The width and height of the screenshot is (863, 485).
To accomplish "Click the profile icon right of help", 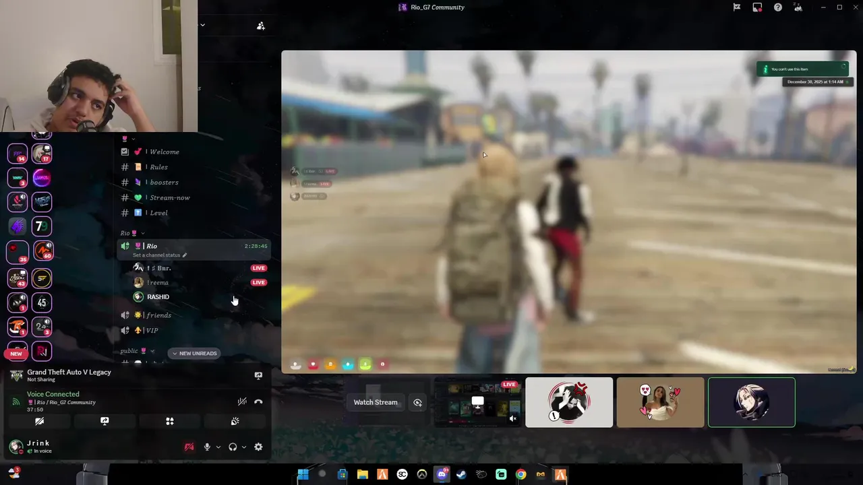I will [x=798, y=7].
